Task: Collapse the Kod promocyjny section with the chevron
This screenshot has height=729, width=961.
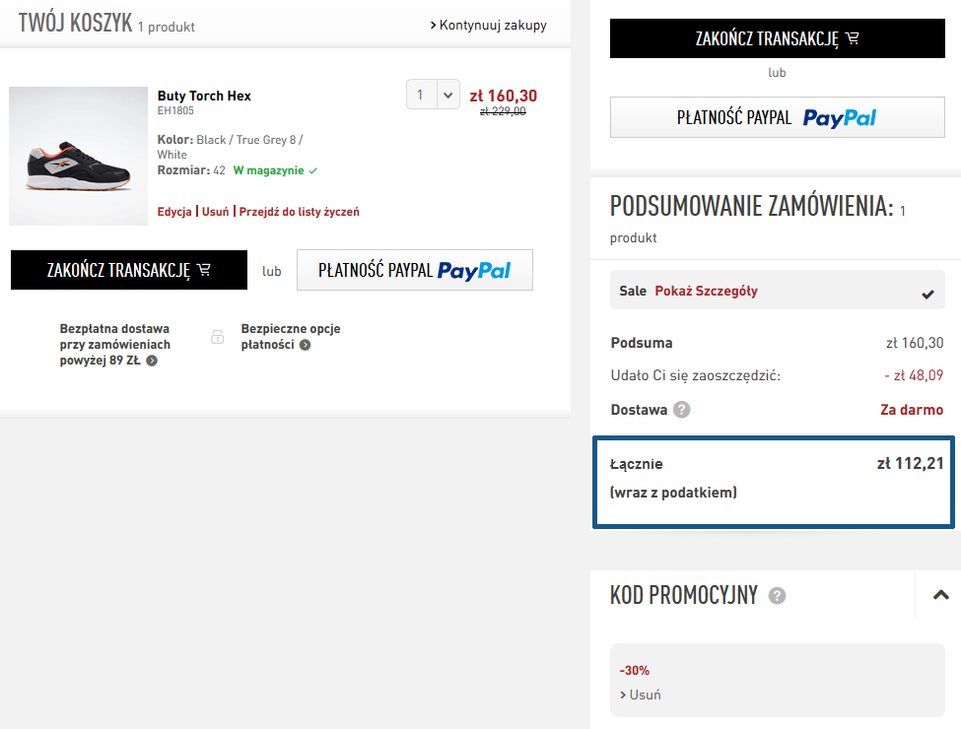Action: pos(940,595)
